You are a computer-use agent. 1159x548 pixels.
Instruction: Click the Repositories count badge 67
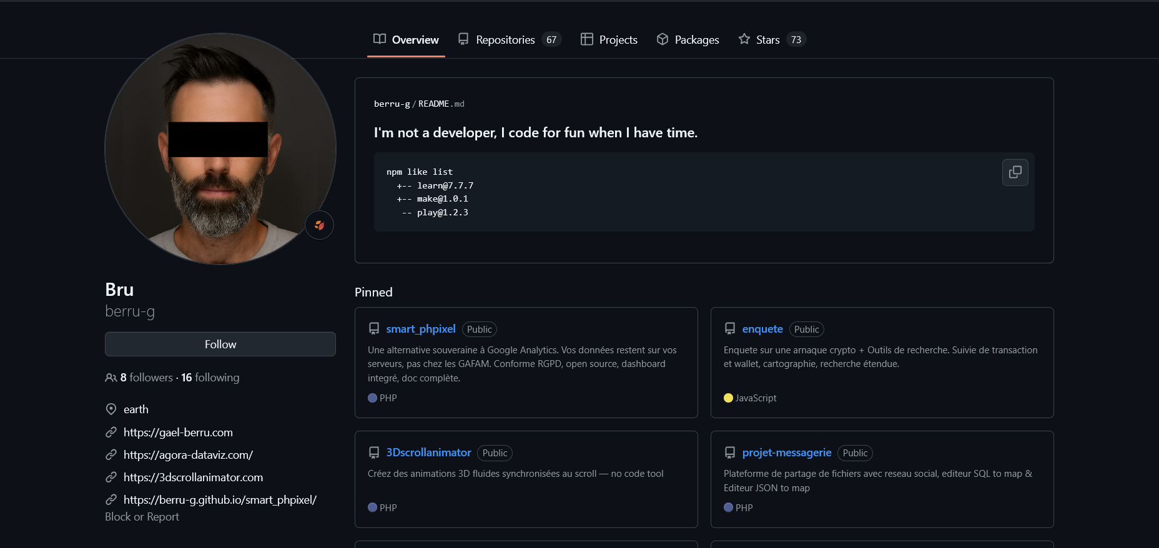click(551, 39)
